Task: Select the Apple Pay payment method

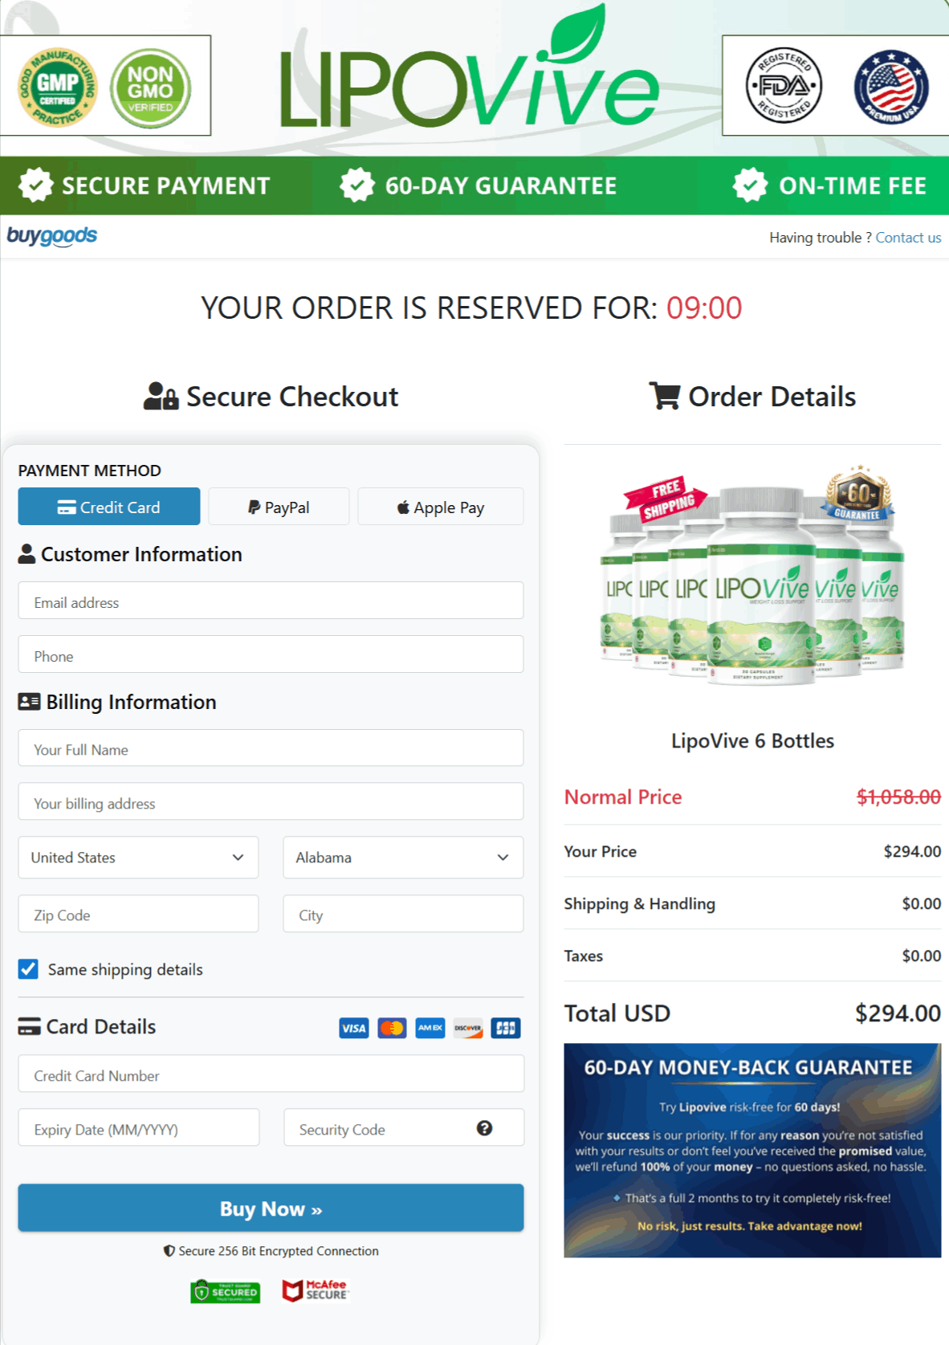Action: click(440, 507)
